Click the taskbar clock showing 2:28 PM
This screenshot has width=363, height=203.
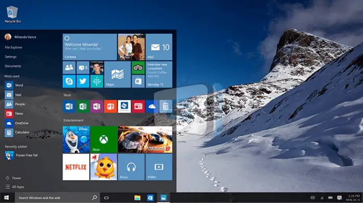click(353, 198)
